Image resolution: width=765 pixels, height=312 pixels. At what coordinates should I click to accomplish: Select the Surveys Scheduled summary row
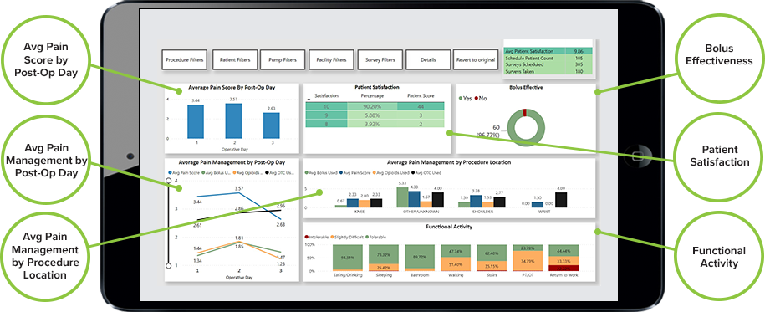click(548, 64)
